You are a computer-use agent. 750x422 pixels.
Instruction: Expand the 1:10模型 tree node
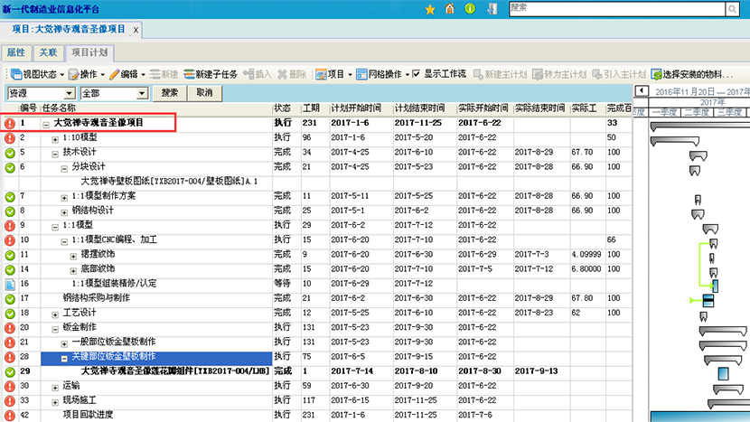(x=55, y=138)
